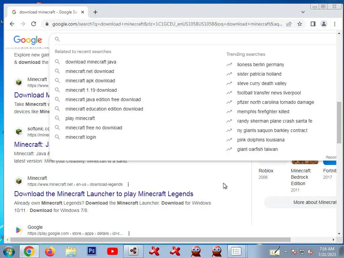The width and height of the screenshot is (344, 258).
Task: Open the YouTube taskbar shortcut
Action: (113, 251)
